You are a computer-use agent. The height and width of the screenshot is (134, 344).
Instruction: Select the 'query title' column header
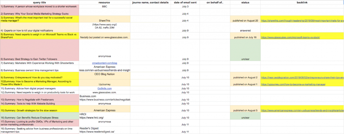coord(40,3)
